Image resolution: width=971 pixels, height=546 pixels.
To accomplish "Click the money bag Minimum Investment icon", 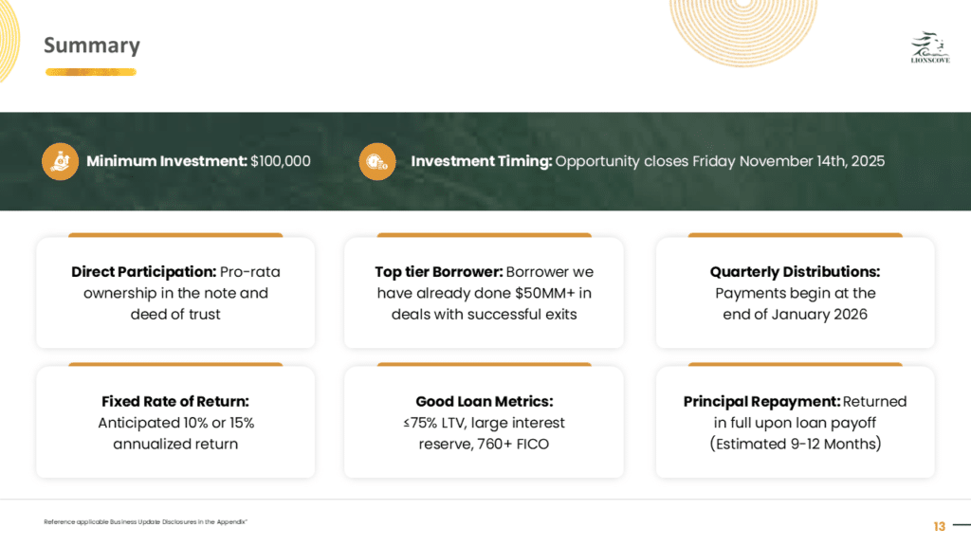I will tap(60, 161).
